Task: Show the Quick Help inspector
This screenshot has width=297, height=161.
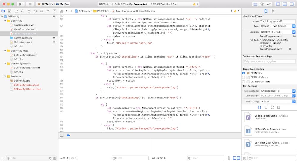Action: (272, 11)
